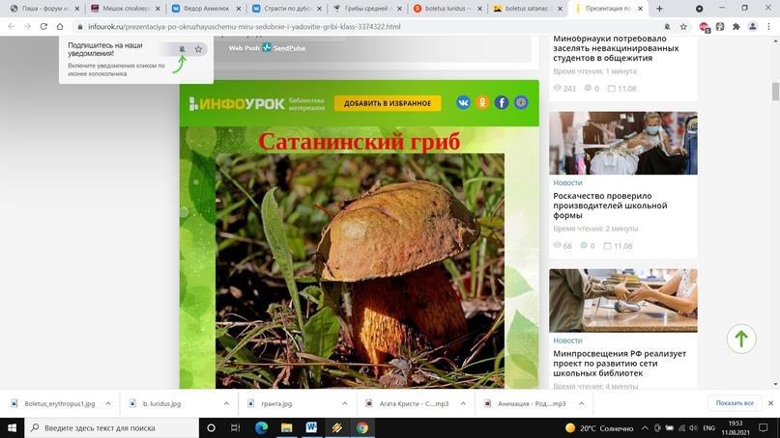780x438 pixels.
Task: Reload the page
Action: [43, 27]
